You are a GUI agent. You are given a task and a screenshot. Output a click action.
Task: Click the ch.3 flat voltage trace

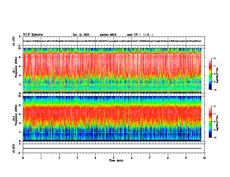tap(112, 148)
